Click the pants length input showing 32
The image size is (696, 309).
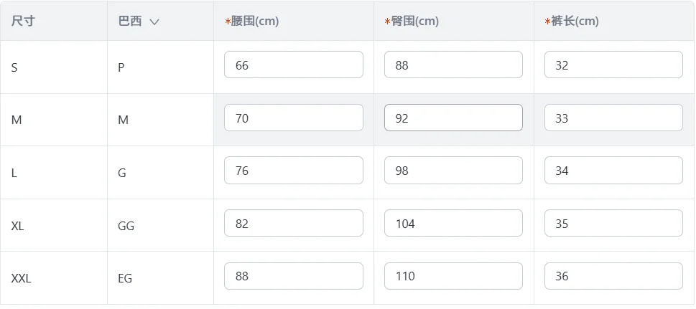(x=613, y=65)
